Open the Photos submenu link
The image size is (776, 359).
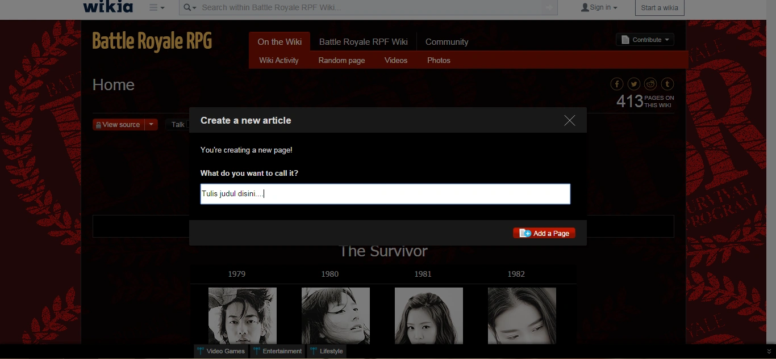click(439, 60)
